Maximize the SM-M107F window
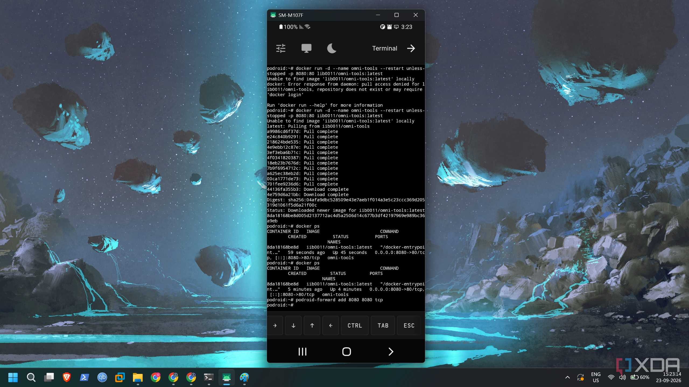This screenshot has height=387, width=689. coord(396,15)
